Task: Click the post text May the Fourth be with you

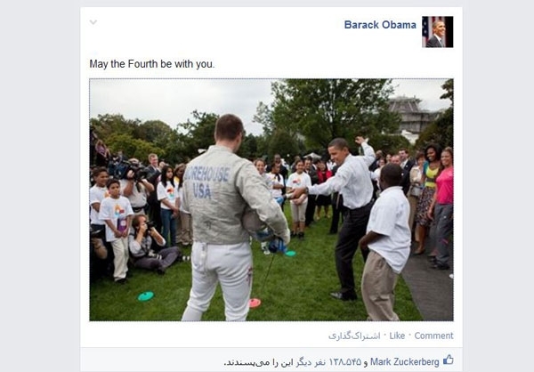Action: pyautogui.click(x=152, y=64)
